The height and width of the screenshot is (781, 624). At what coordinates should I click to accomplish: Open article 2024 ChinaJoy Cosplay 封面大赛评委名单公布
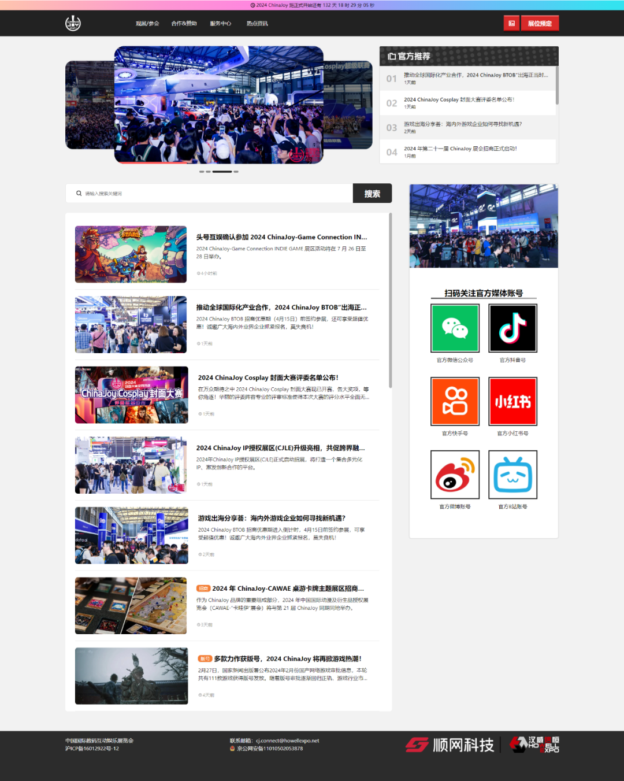(x=268, y=377)
